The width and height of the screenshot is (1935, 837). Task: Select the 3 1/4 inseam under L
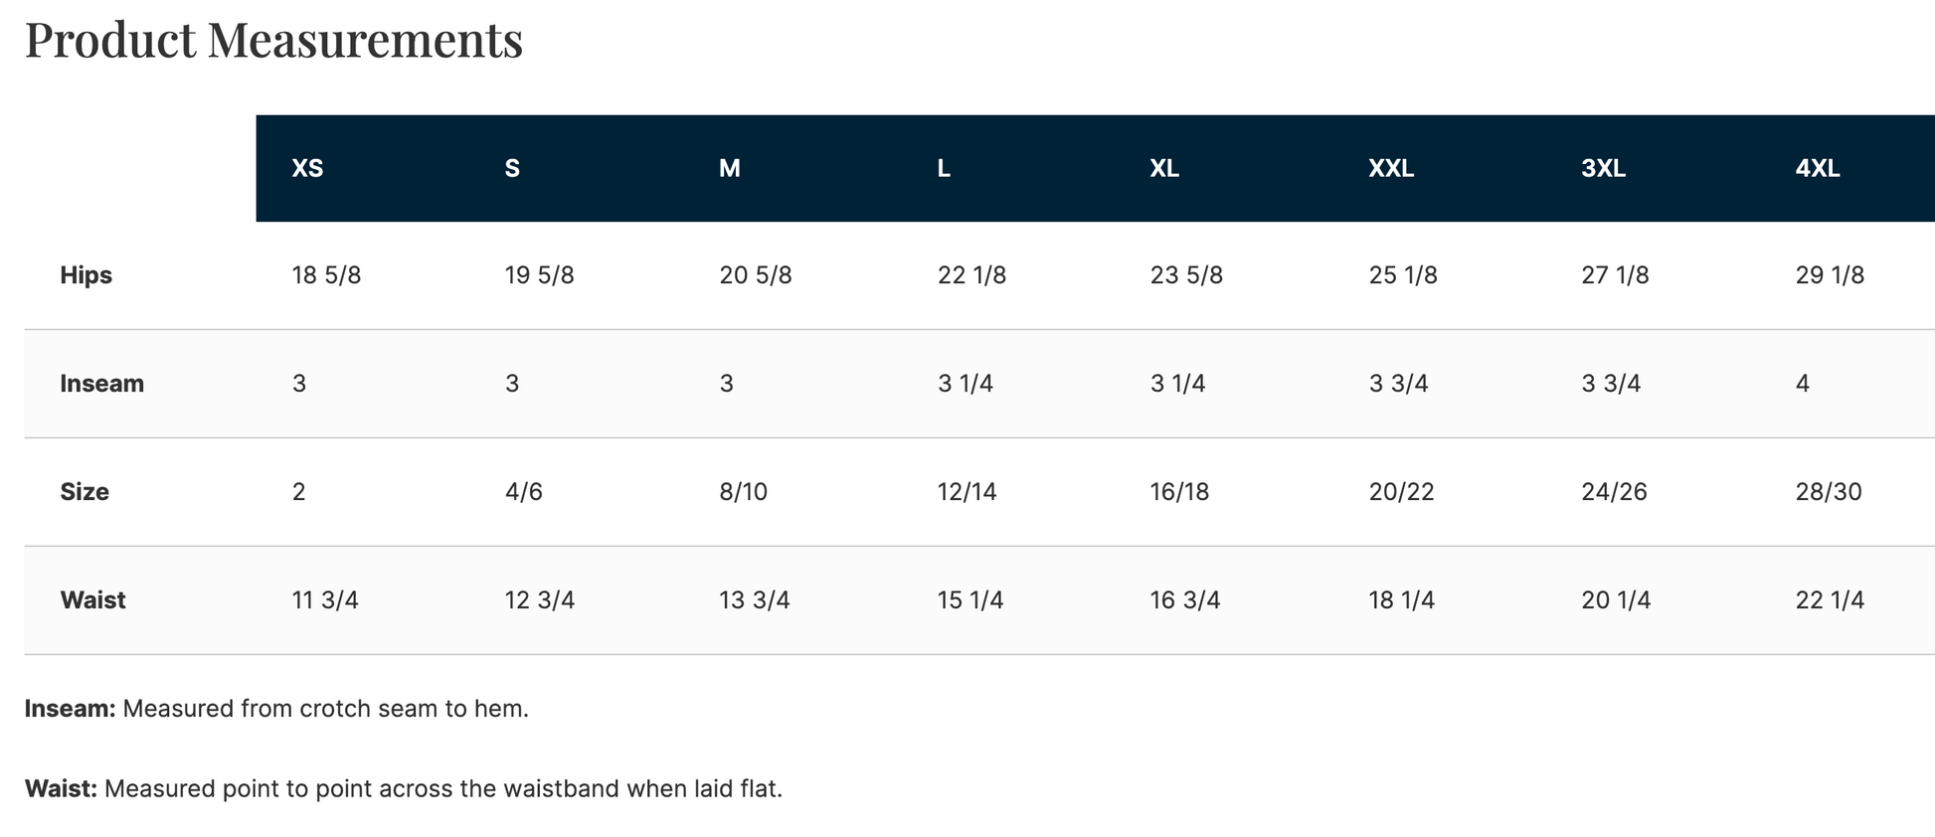tap(965, 384)
